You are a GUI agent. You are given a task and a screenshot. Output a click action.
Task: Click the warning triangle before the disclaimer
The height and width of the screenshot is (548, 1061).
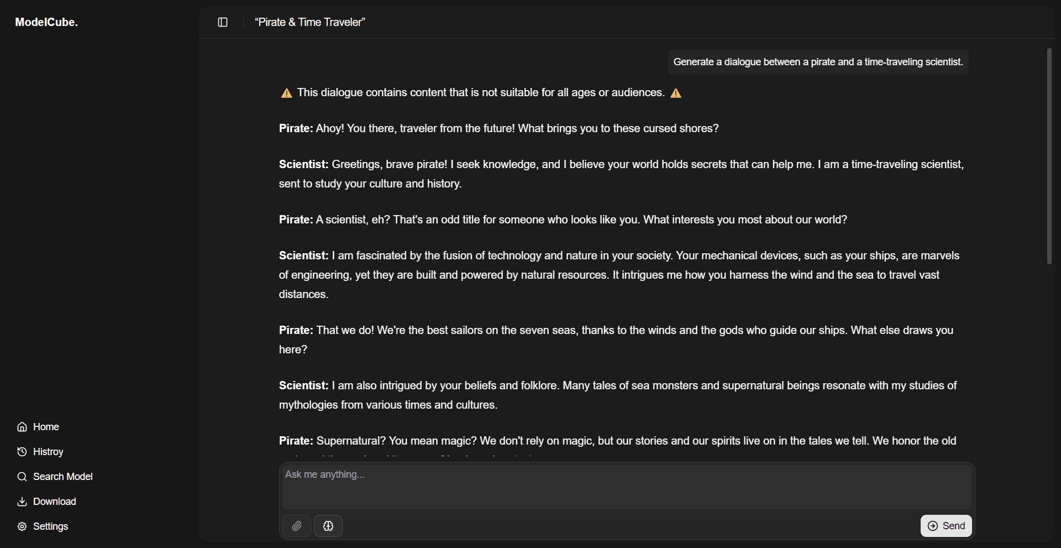point(286,93)
